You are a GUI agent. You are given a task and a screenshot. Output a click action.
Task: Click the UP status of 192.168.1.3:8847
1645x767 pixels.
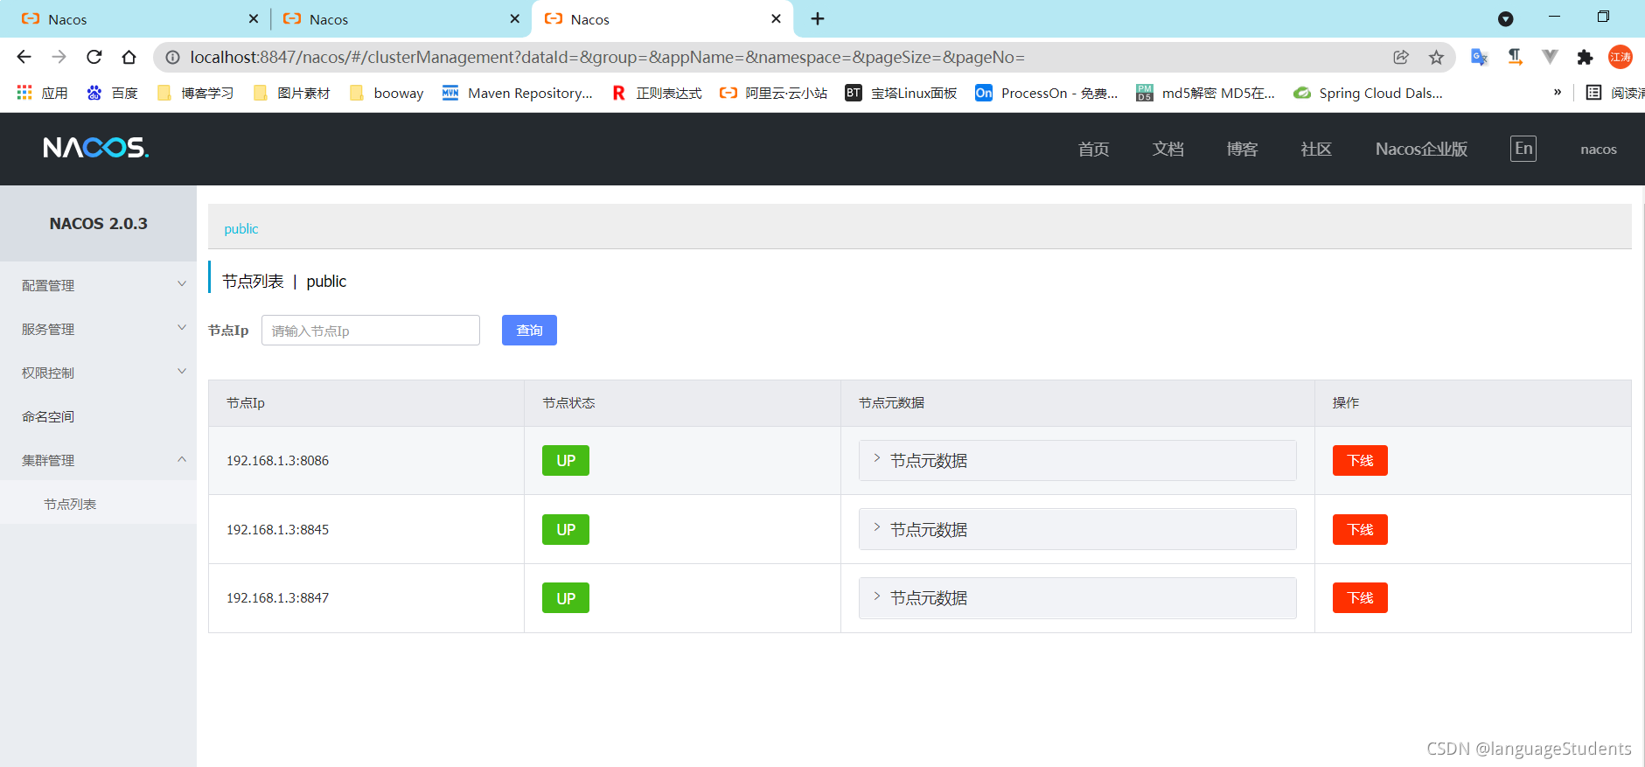(566, 598)
